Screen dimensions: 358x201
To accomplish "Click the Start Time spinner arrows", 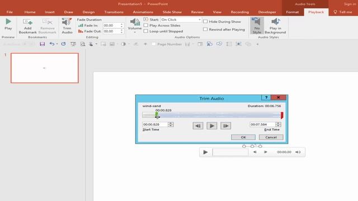I will coord(171,125).
